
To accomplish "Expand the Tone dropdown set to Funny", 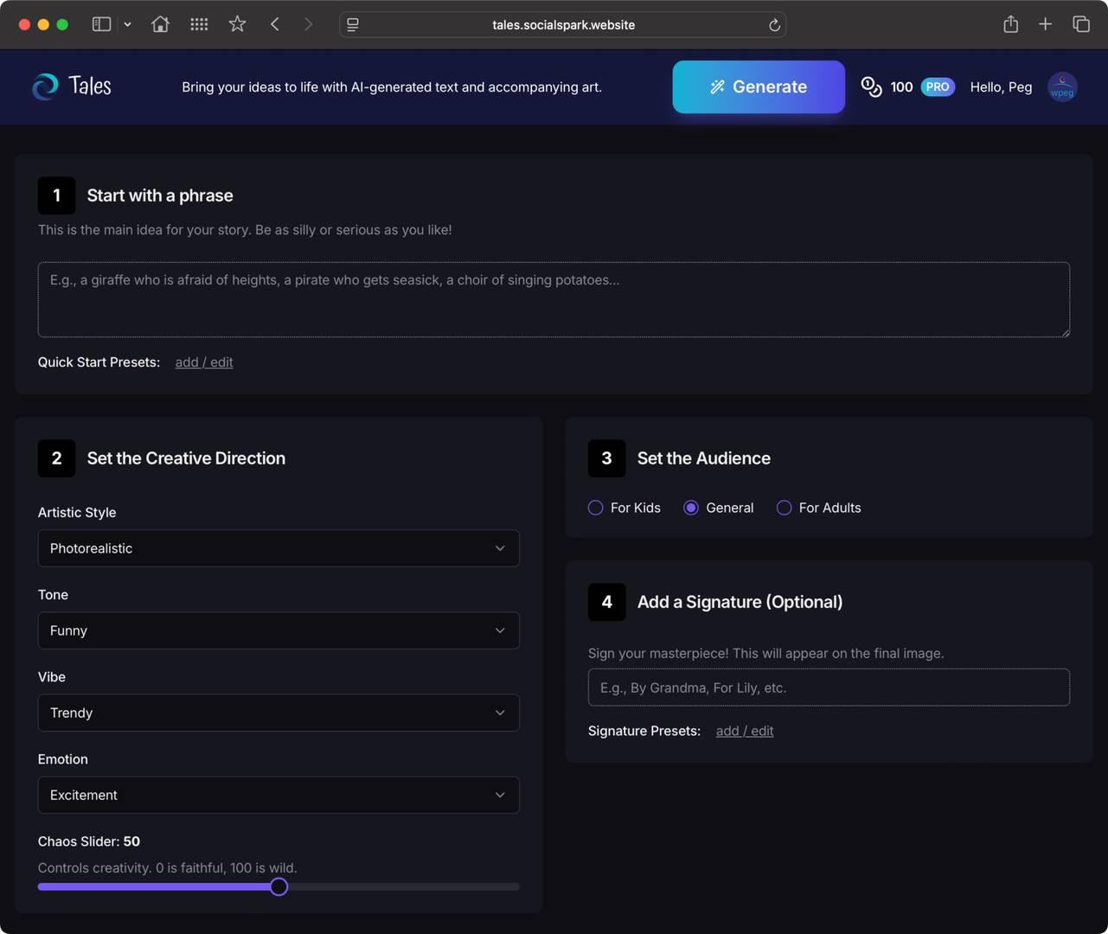I will (279, 630).
